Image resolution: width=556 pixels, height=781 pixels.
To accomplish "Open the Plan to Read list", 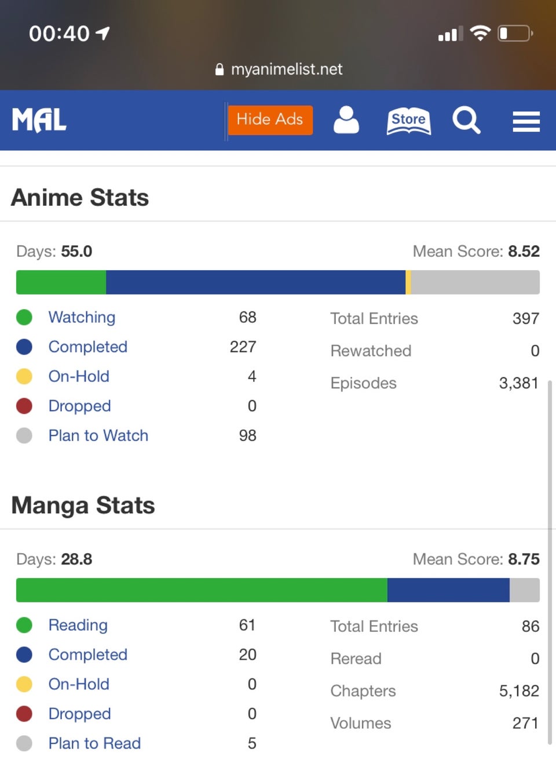I will [94, 743].
